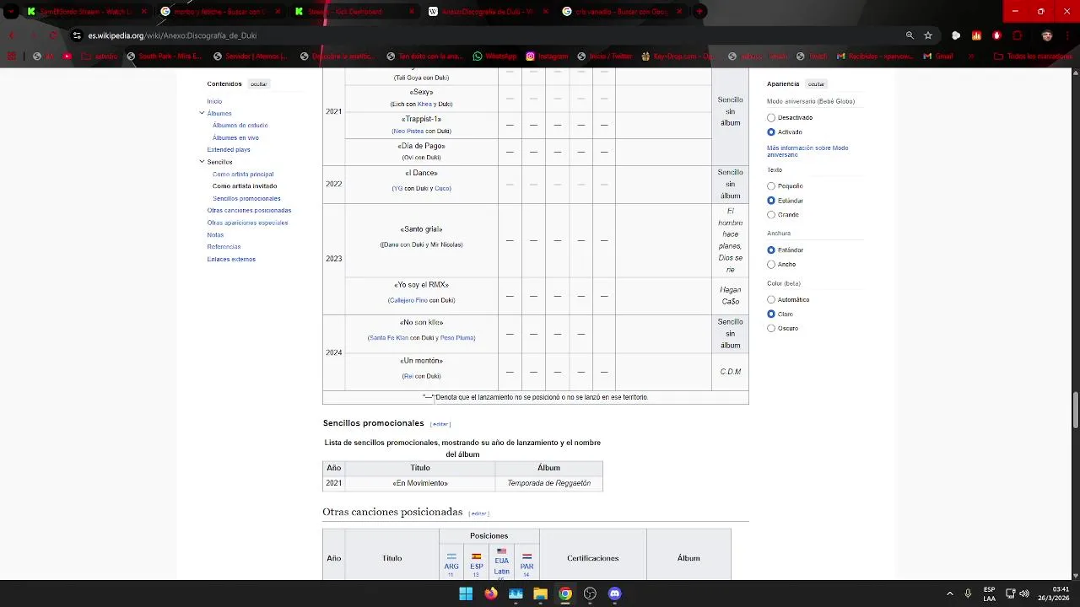Image resolution: width=1080 pixels, height=607 pixels.
Task: Go to Inicio in contents sidebar
Action: 215,101
